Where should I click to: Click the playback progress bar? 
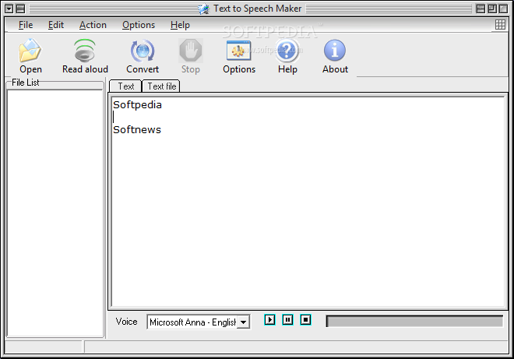414,322
